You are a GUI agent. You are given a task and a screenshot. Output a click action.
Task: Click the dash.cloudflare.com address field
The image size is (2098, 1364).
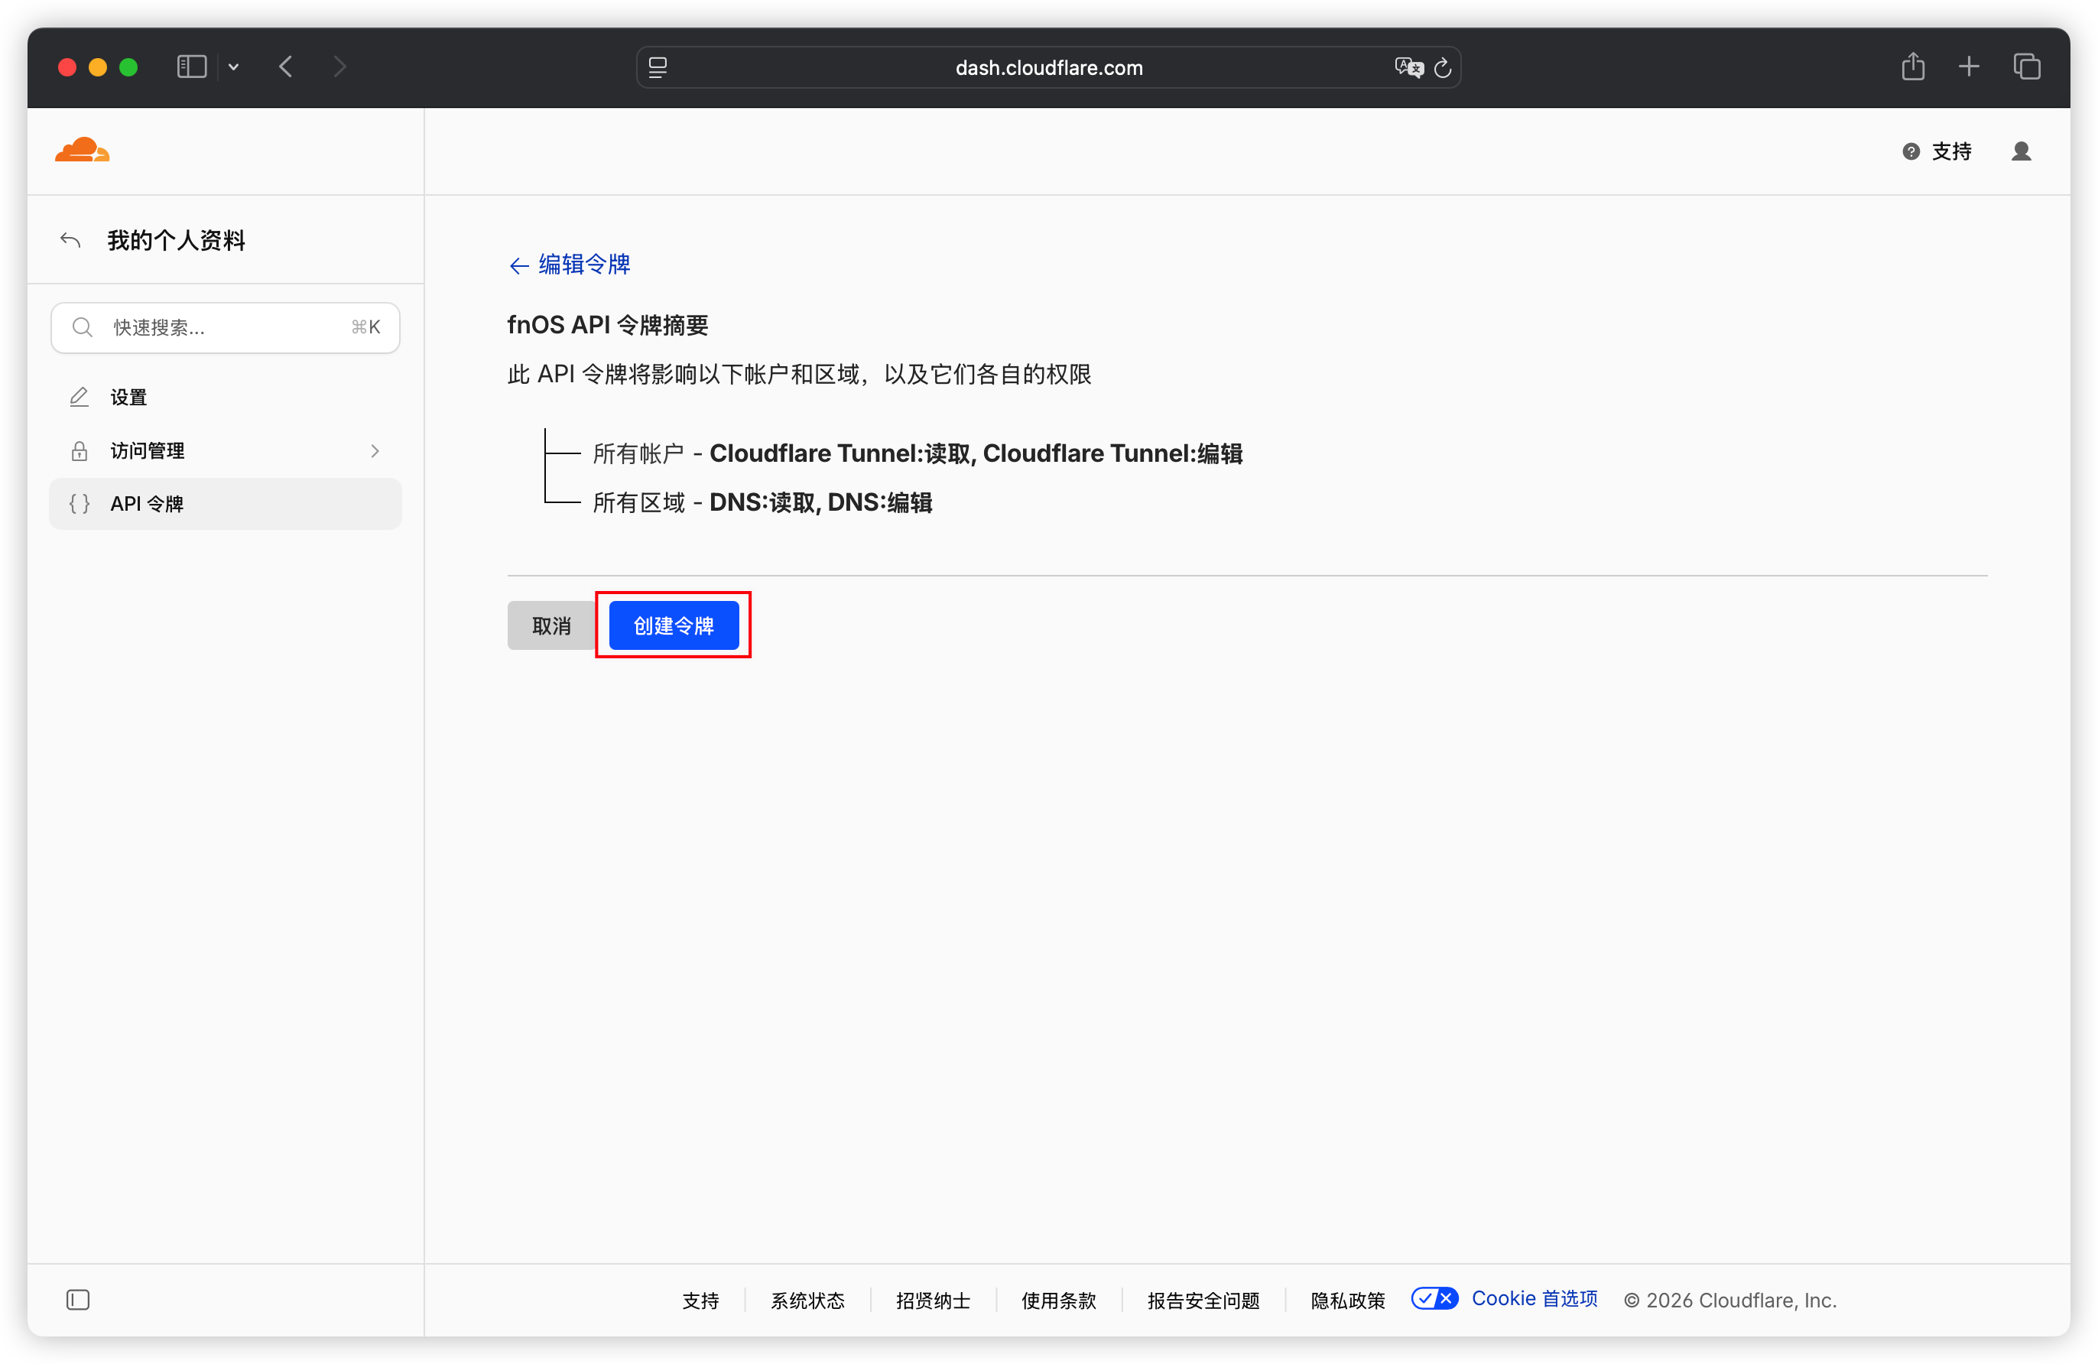[1048, 68]
